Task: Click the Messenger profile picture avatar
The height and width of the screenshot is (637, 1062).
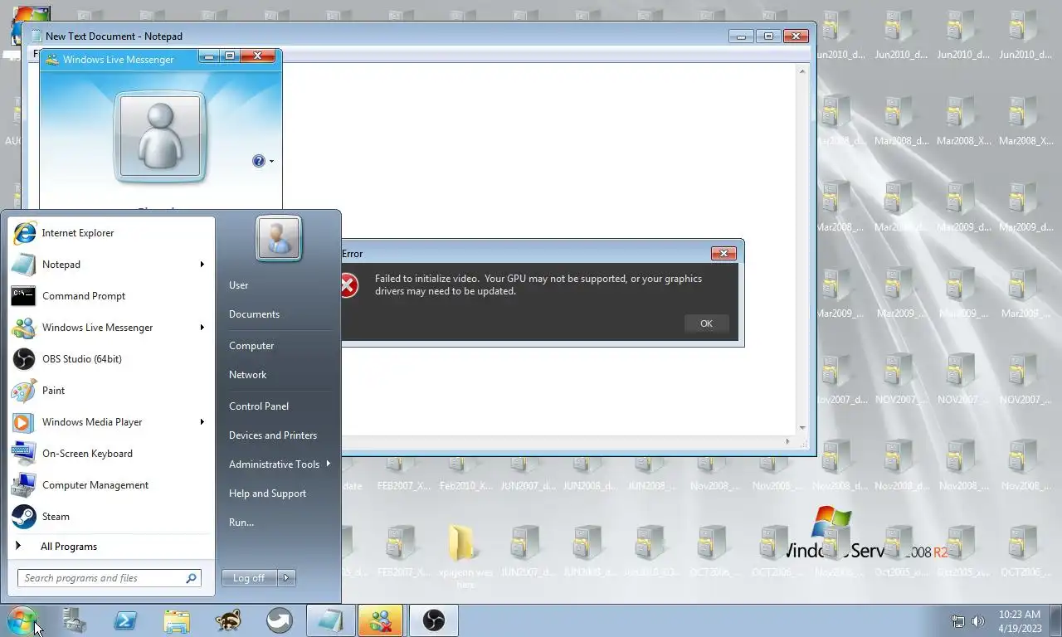Action: point(159,137)
